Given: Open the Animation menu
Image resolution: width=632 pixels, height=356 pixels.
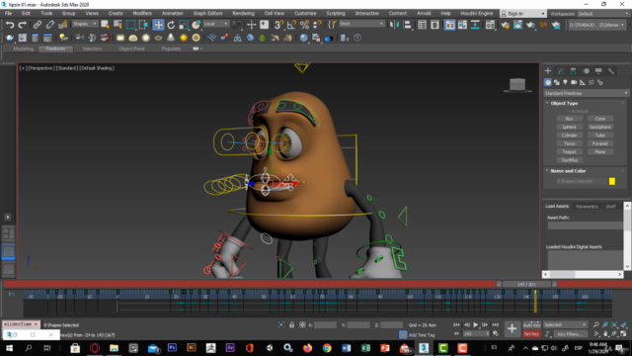Looking at the screenshot, I should click(173, 13).
